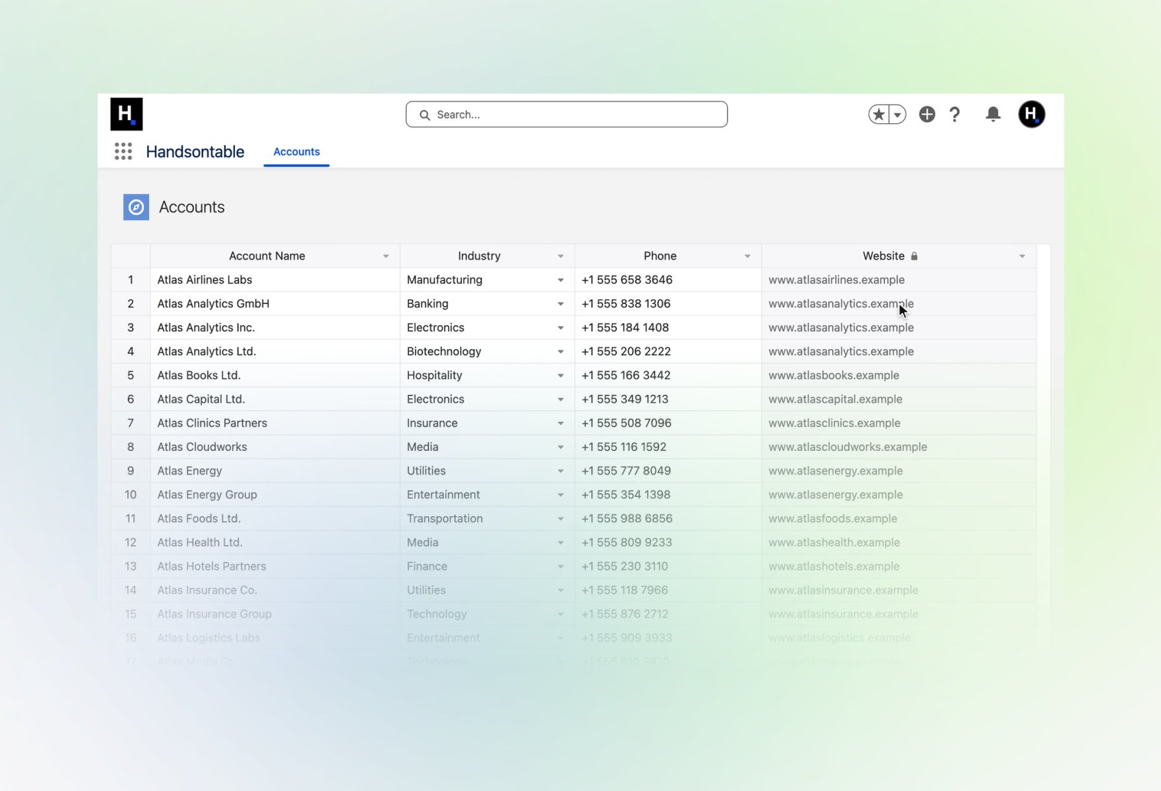This screenshot has height=791, width=1161.
Task: Open Account Name column menu arrow
Action: coord(386,256)
